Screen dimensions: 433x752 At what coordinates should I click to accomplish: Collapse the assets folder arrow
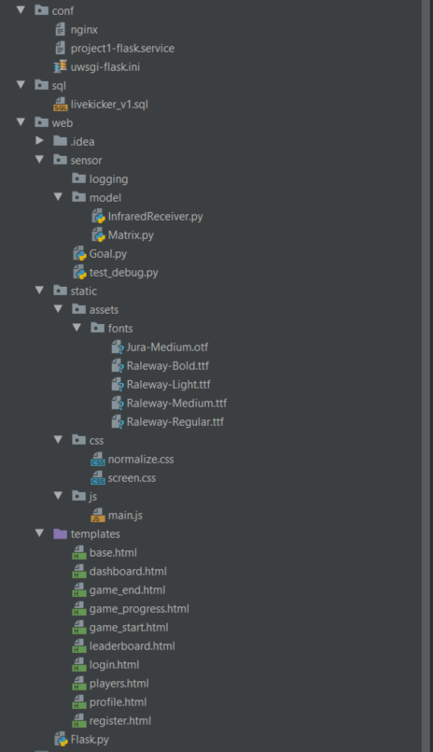point(59,309)
